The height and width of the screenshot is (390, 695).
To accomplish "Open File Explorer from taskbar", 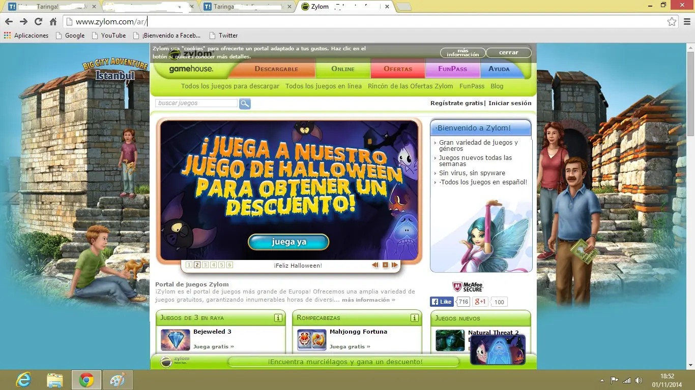I will coord(54,380).
